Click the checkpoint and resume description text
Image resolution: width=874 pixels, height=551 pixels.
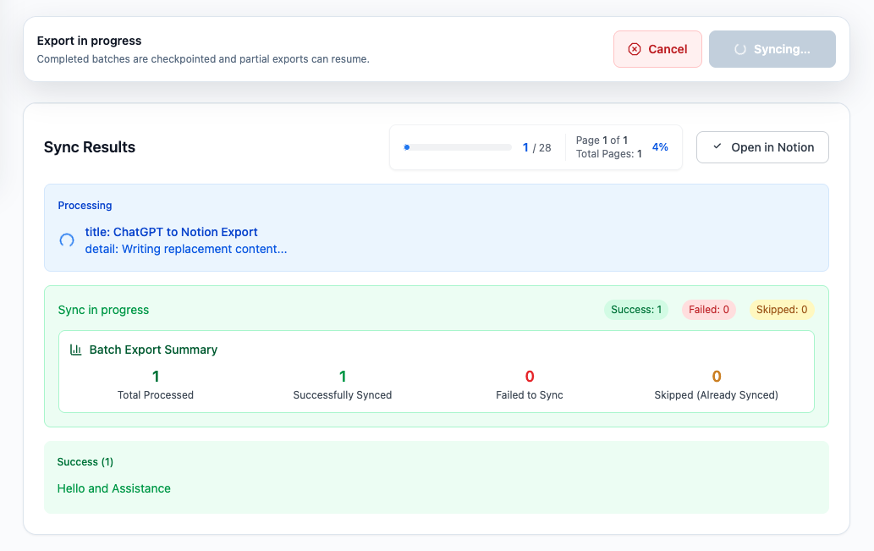(x=203, y=59)
